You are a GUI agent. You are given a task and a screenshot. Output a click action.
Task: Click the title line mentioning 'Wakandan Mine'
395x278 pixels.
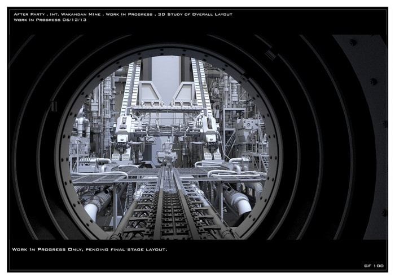tap(123, 14)
